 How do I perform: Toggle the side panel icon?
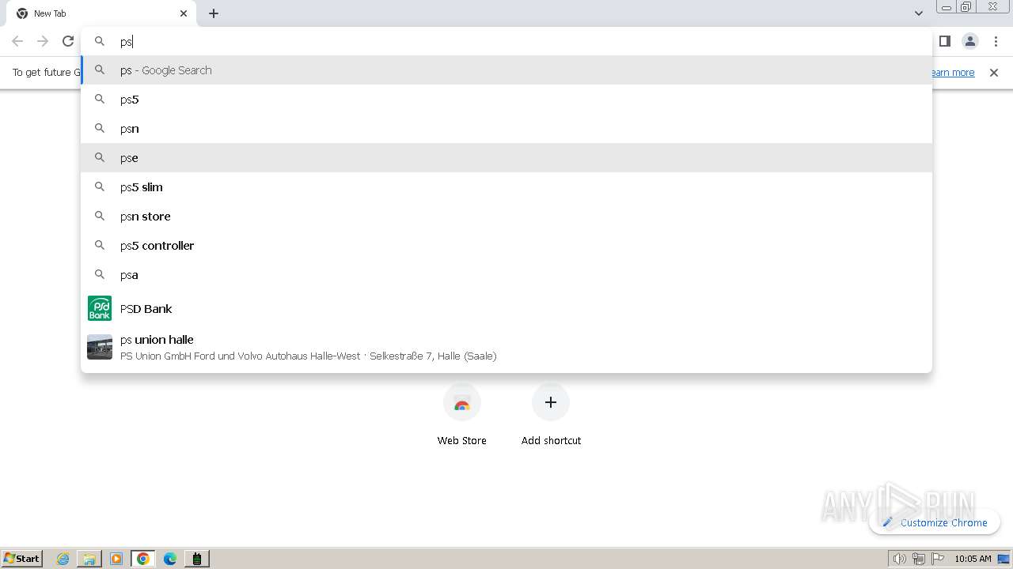tap(944, 41)
